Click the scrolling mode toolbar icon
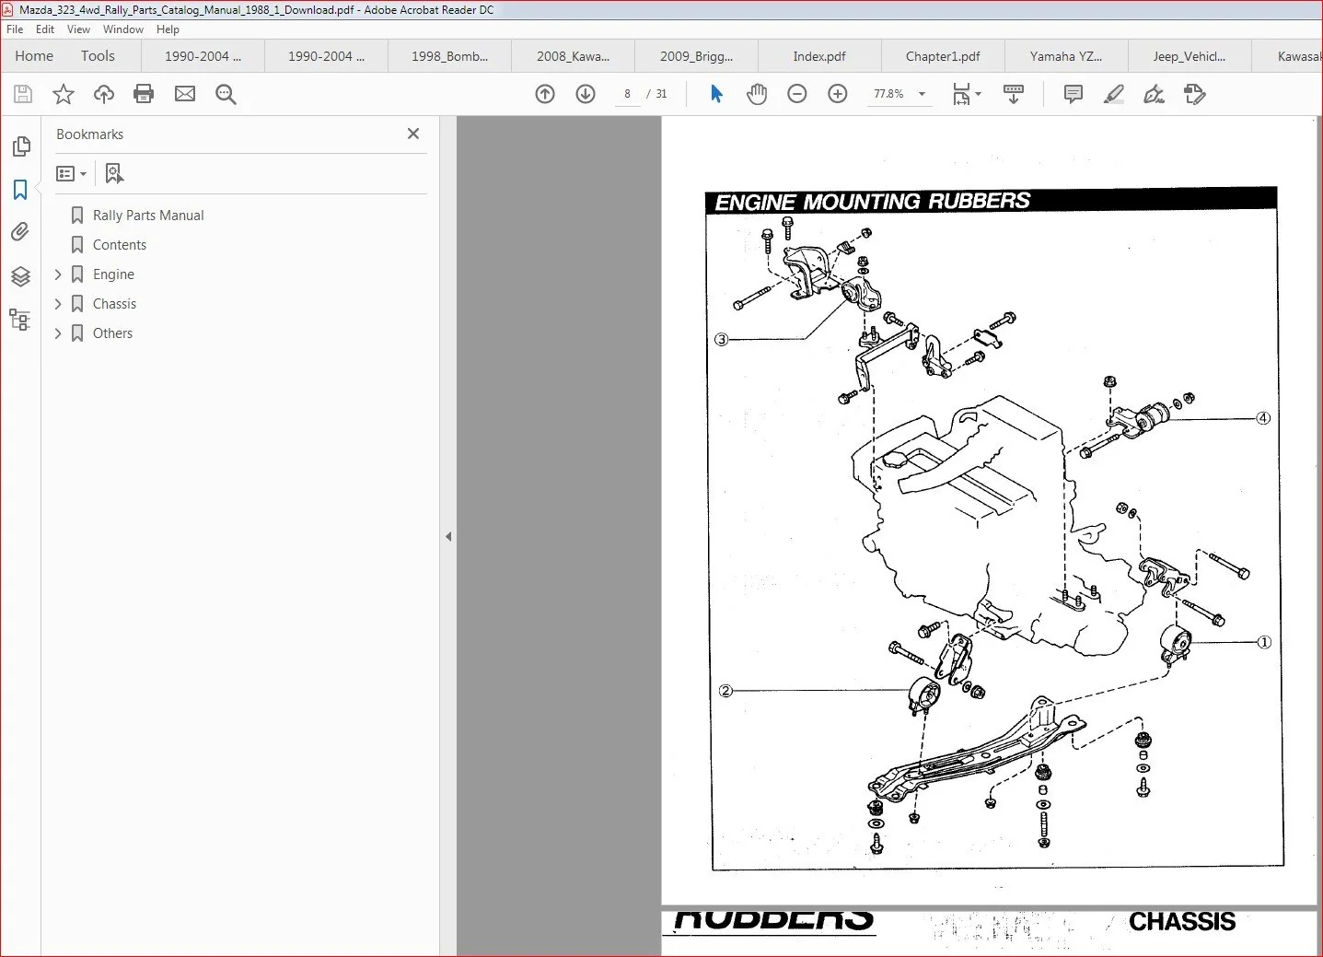 point(1014,94)
